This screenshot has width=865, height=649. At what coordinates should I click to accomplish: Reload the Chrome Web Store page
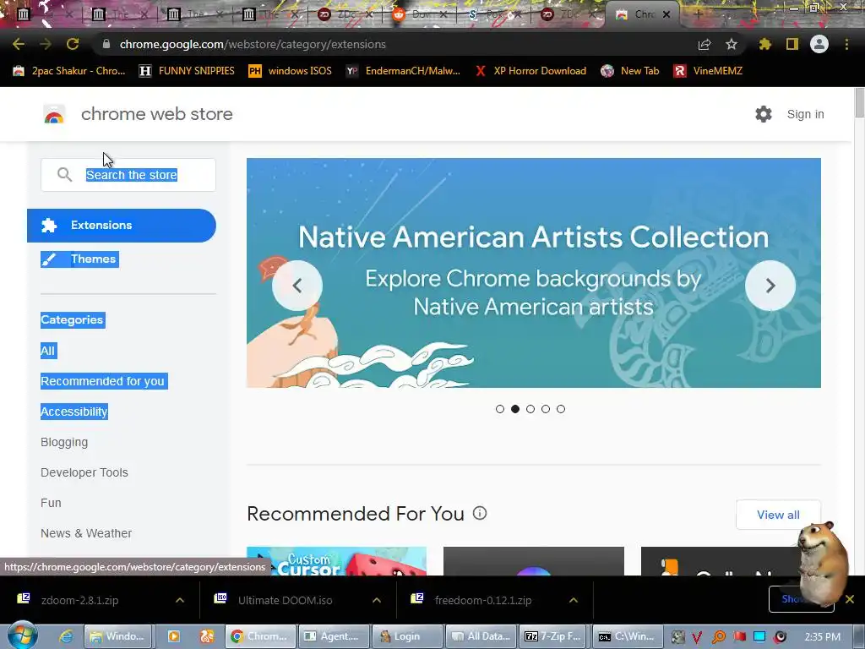tap(73, 44)
